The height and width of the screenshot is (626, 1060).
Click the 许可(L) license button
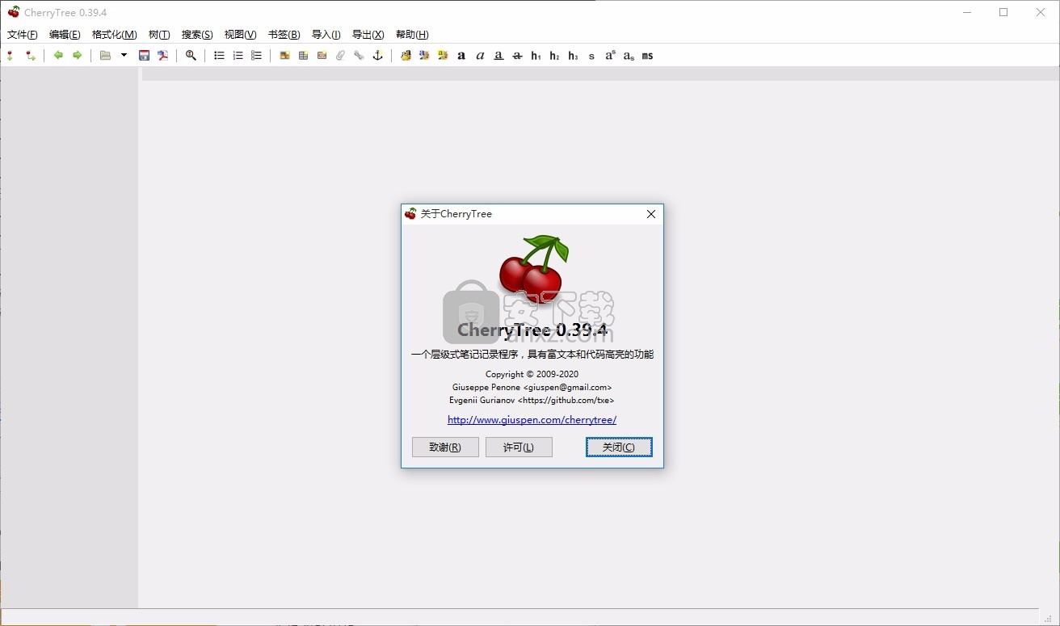(519, 447)
